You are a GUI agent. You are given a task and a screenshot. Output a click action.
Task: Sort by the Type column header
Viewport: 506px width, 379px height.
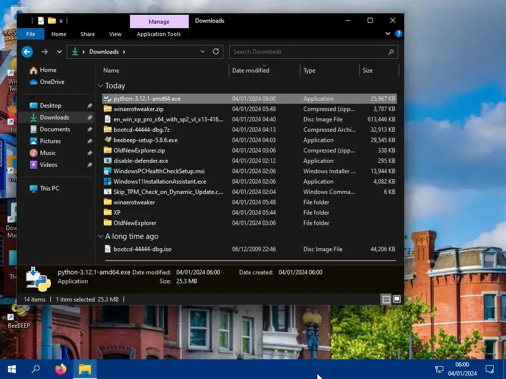309,71
